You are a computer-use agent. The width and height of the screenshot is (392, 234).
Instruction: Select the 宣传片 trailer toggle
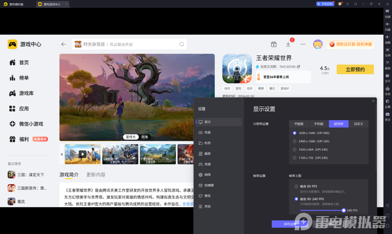coord(131,137)
